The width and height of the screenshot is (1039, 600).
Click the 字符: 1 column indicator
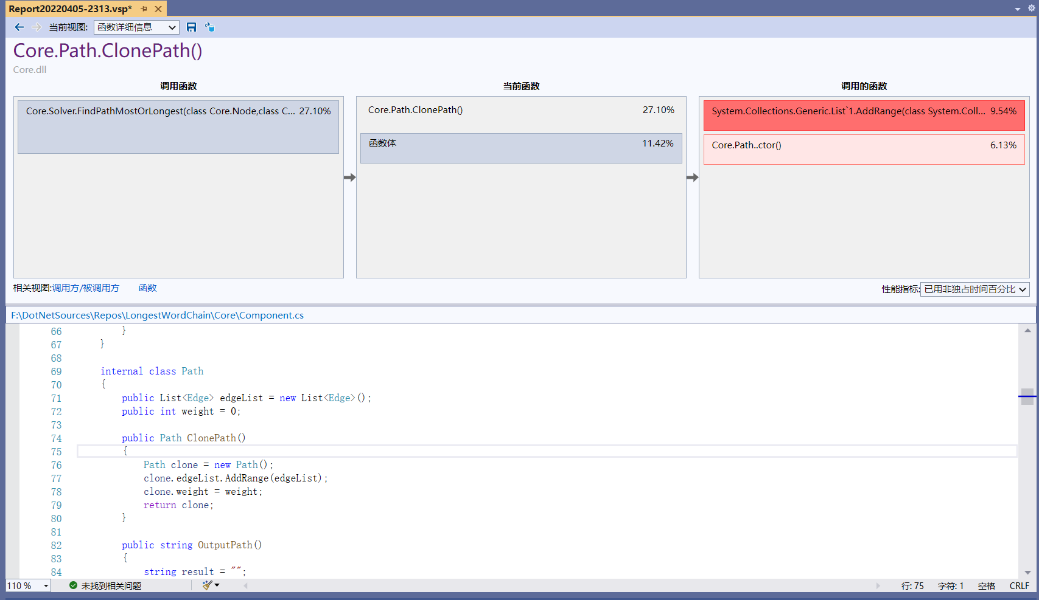(951, 586)
